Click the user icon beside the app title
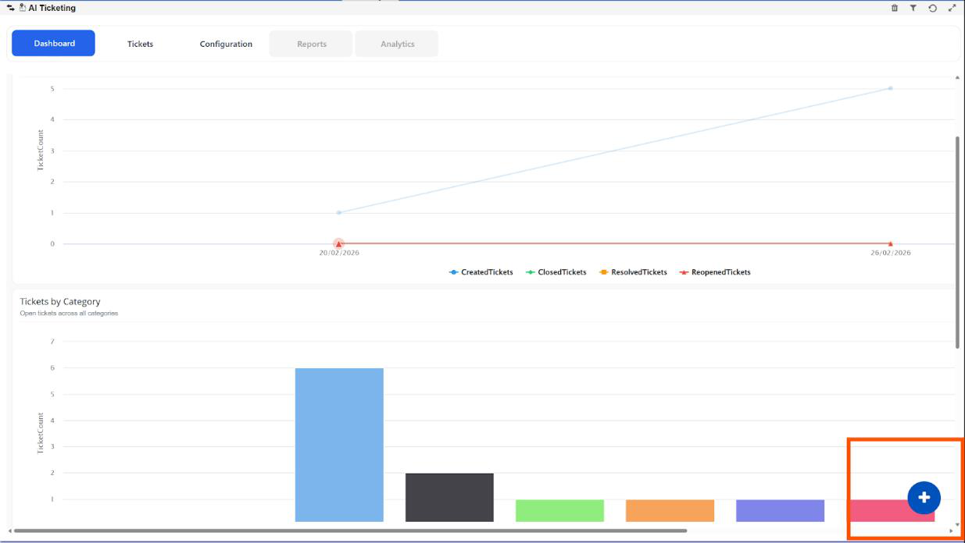Image resolution: width=965 pixels, height=543 pixels. [x=22, y=8]
